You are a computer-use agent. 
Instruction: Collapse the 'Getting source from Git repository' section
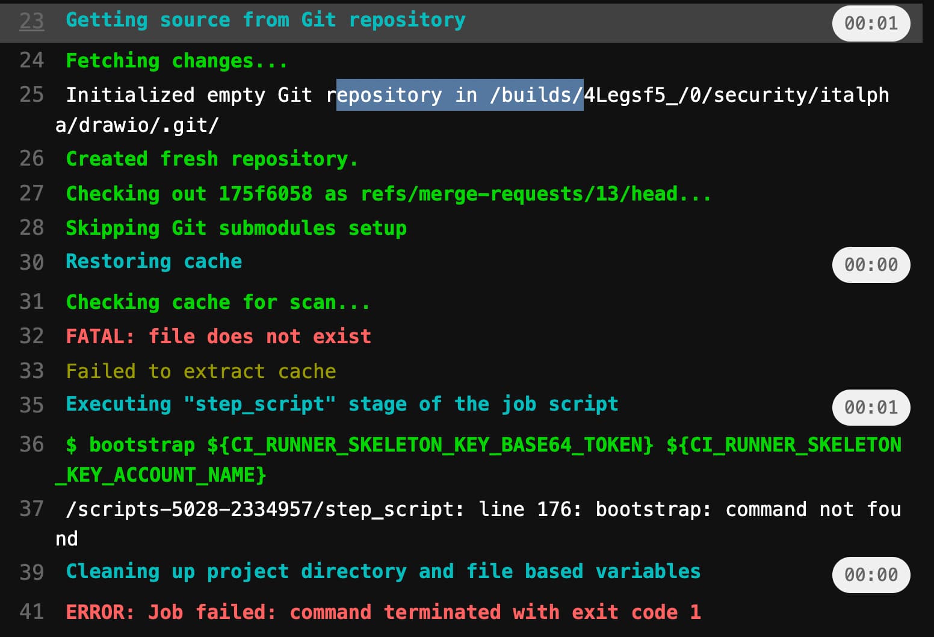[x=265, y=20]
